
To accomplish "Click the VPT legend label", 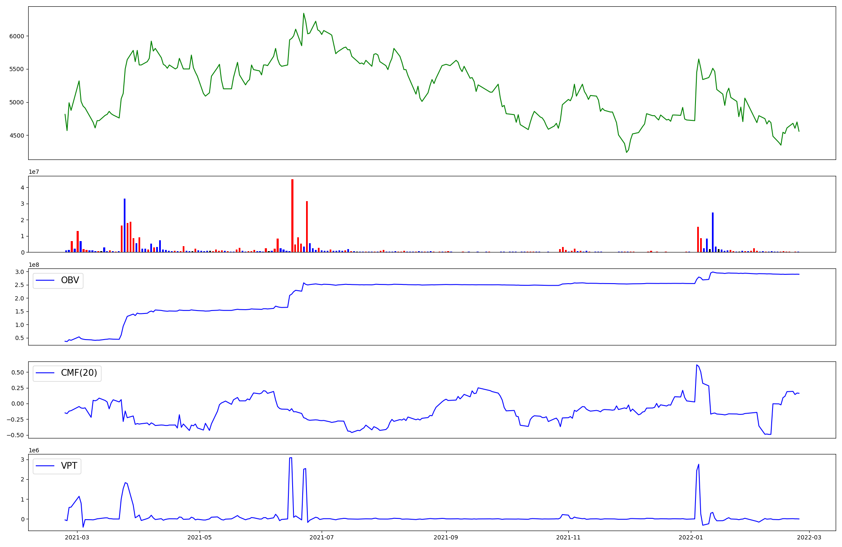I will click(x=69, y=466).
